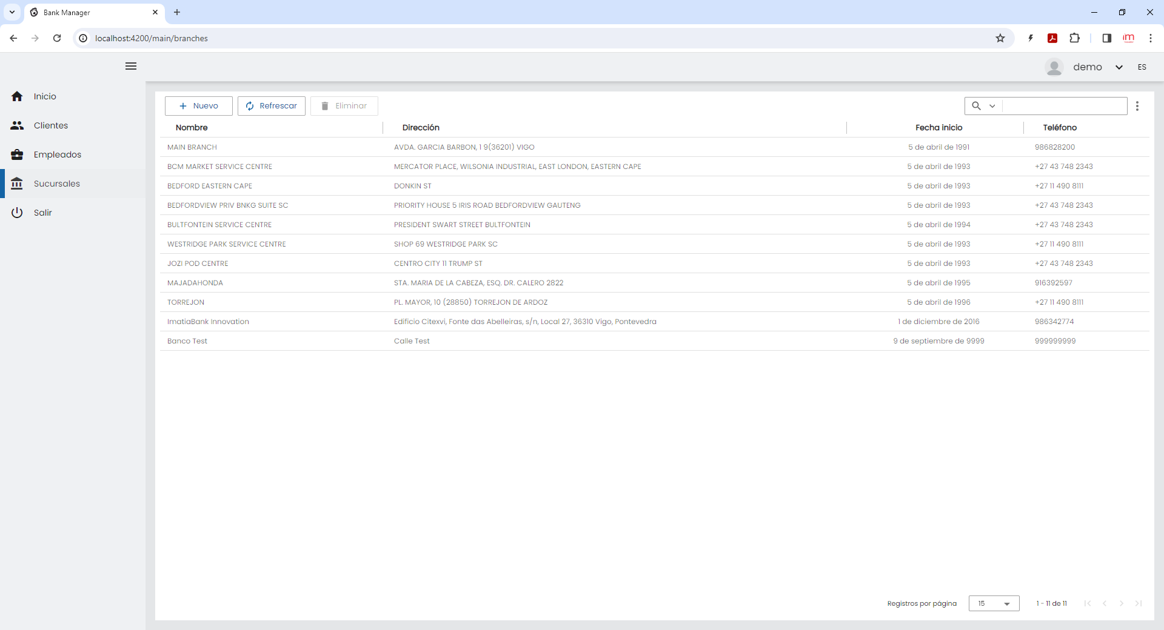Screen dimensions: 1164x630
Task: Select the MAJADAHONDA row
Action: point(655,283)
